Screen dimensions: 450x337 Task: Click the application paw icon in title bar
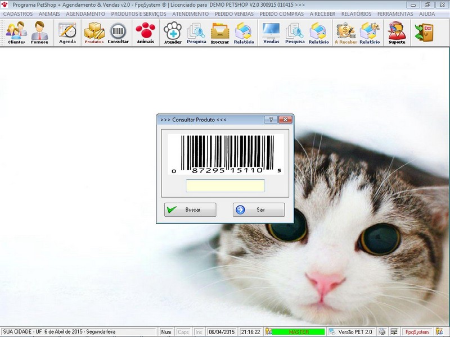pyautogui.click(x=4, y=4)
